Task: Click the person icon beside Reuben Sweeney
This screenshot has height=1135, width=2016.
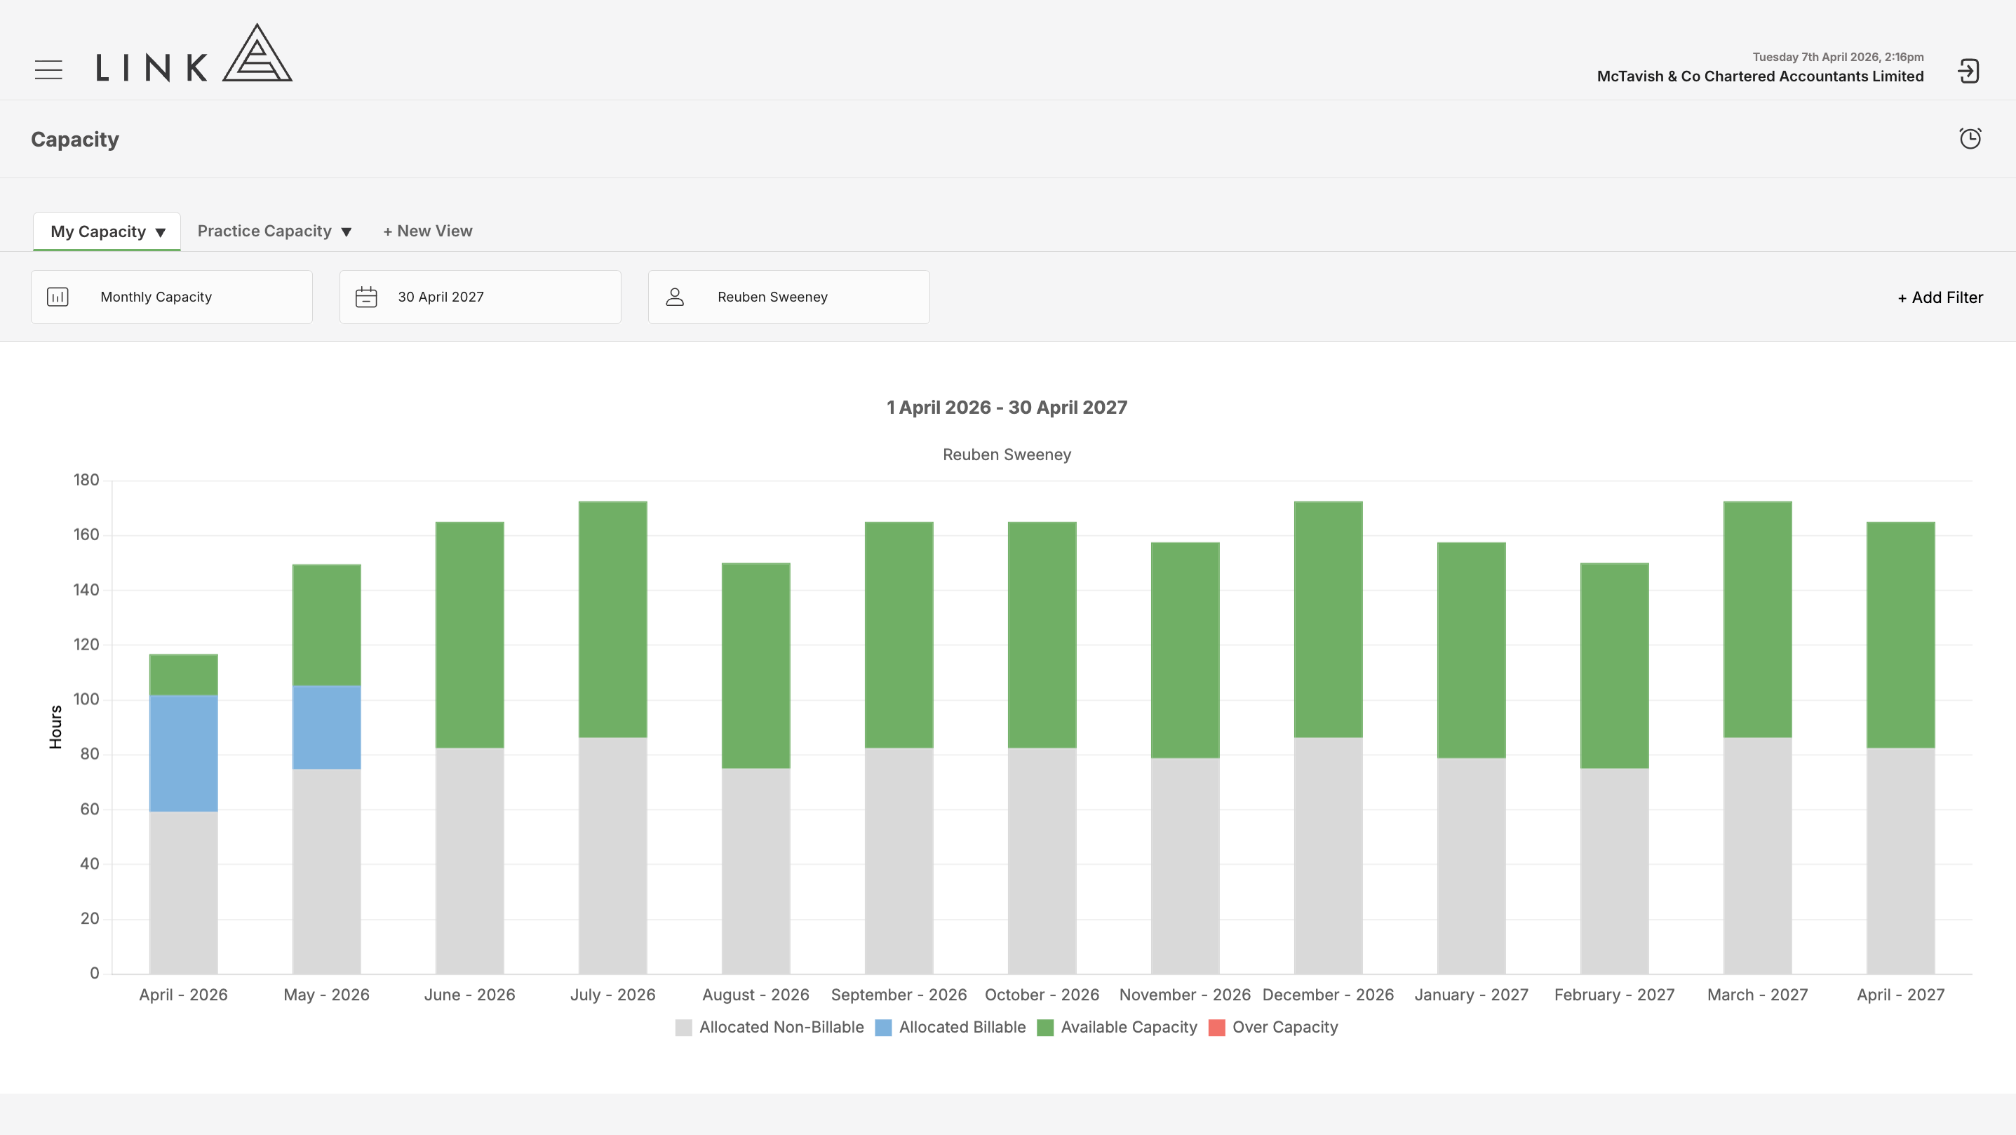Action: tap(675, 297)
